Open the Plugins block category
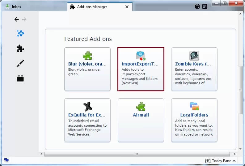Viewport: 245px width, 166px height. [20, 78]
